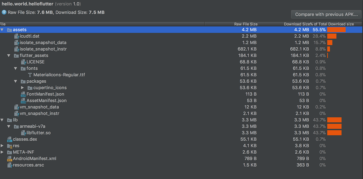Screen dimensions: 363x179
Task: Collapse the lib folder arrow
Action: pos(2,120)
